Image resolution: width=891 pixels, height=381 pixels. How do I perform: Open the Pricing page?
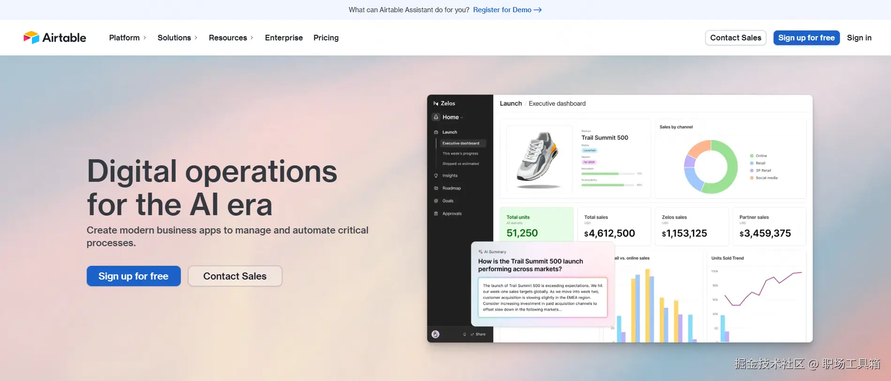pyautogui.click(x=326, y=38)
